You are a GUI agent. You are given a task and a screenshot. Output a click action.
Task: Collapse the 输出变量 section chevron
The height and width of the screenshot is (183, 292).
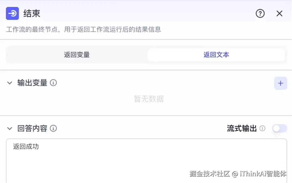9,83
